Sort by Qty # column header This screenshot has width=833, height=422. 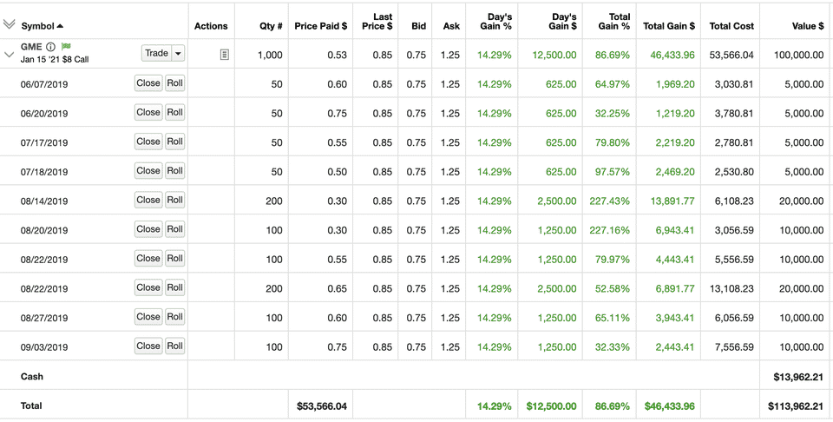tap(271, 26)
